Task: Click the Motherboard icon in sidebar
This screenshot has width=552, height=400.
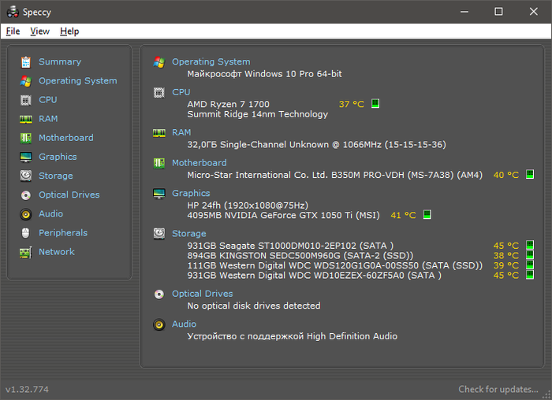Action: click(x=26, y=138)
